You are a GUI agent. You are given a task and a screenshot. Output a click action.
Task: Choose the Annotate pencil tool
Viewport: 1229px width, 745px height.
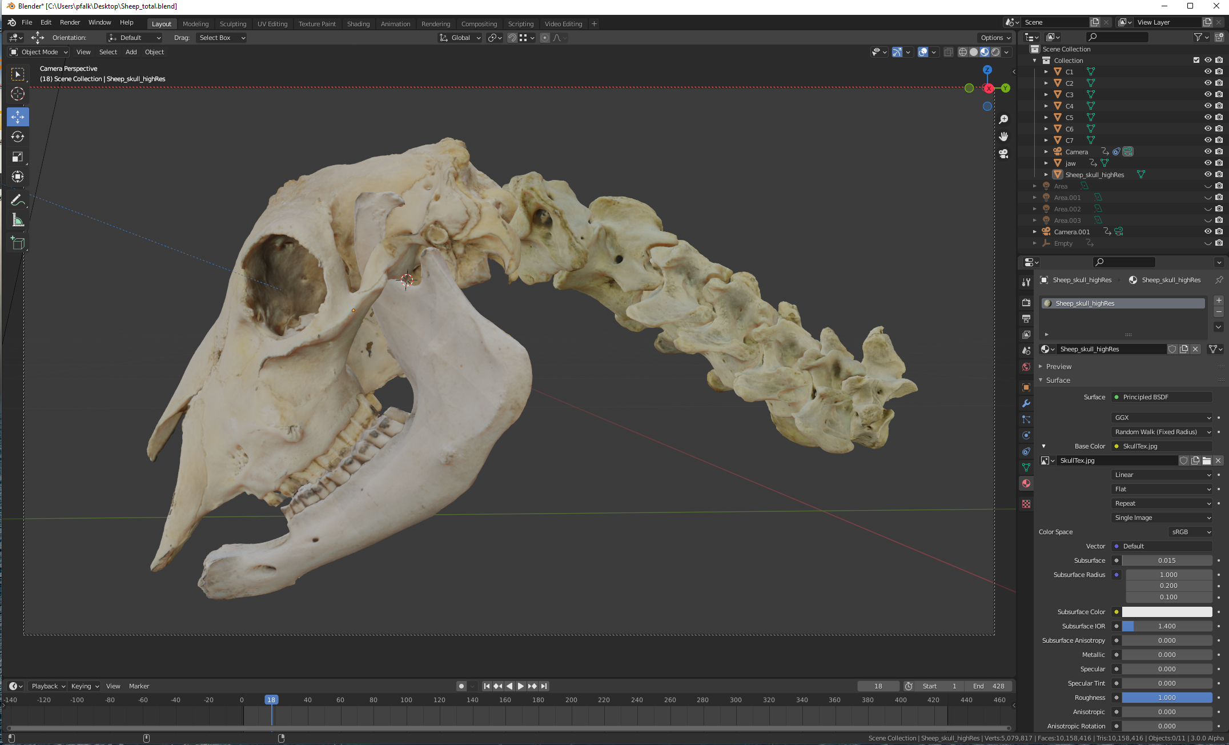coord(18,200)
